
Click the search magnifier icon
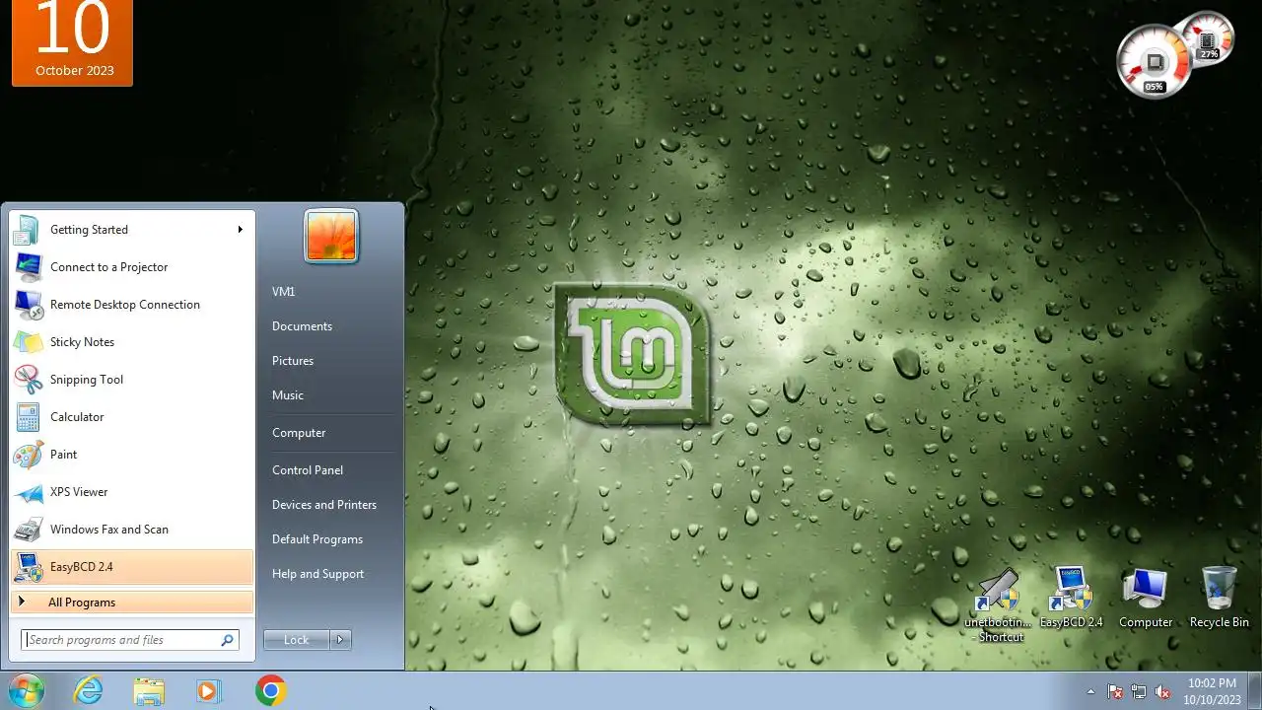point(228,640)
